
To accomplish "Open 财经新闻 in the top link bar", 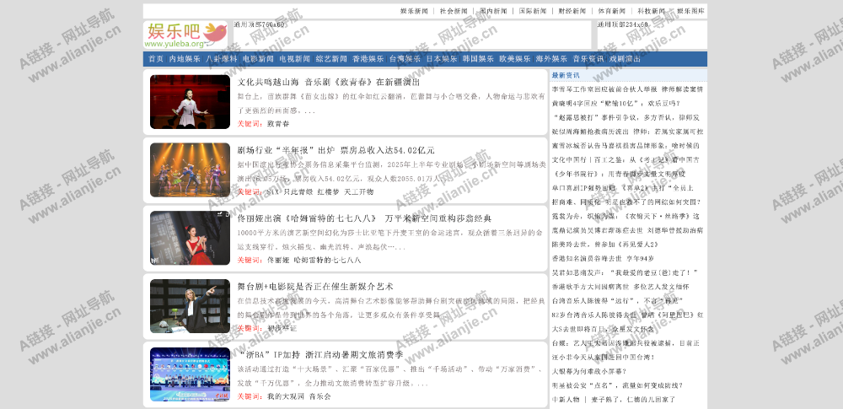I will point(572,11).
